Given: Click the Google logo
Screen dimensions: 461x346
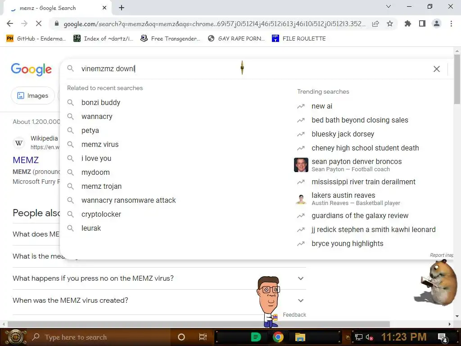Looking at the screenshot, I should pyautogui.click(x=32, y=69).
